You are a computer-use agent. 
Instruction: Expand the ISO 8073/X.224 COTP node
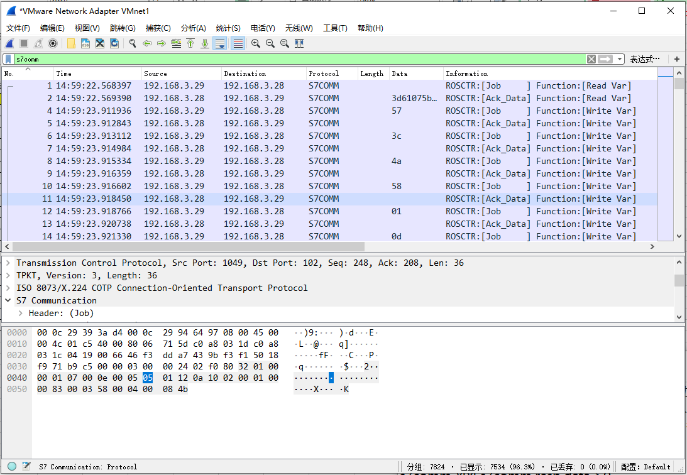8,288
